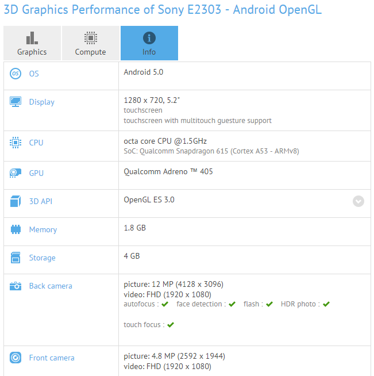Click the GPU card icon
The image size is (374, 376).
coord(16,173)
